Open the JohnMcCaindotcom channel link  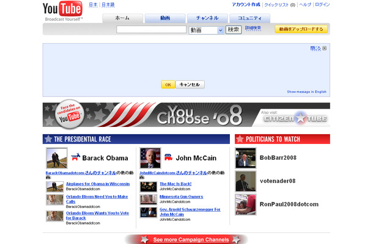[174, 173]
